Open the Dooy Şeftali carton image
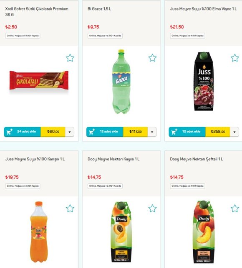The image size is (242, 268). [204, 232]
